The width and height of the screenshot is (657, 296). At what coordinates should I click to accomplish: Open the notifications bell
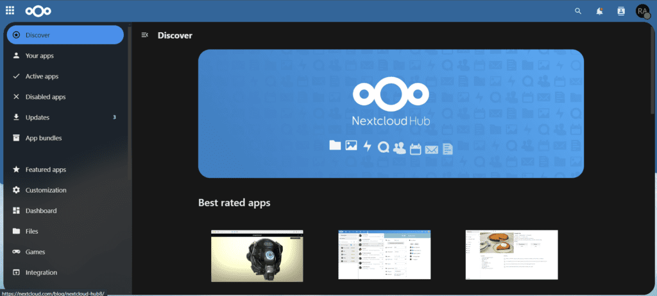pos(600,12)
